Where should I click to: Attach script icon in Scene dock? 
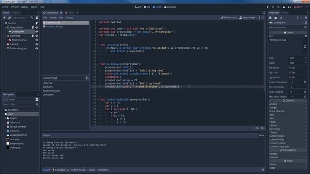click(x=37, y=18)
